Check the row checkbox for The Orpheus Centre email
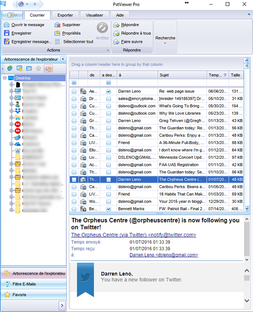 [74, 180]
